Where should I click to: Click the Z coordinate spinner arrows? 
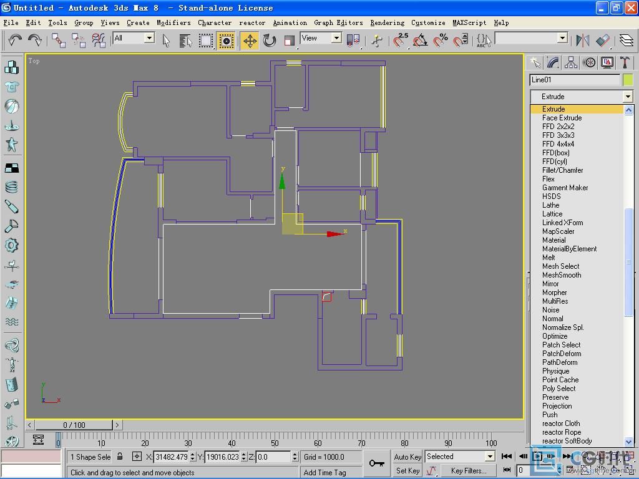point(295,457)
